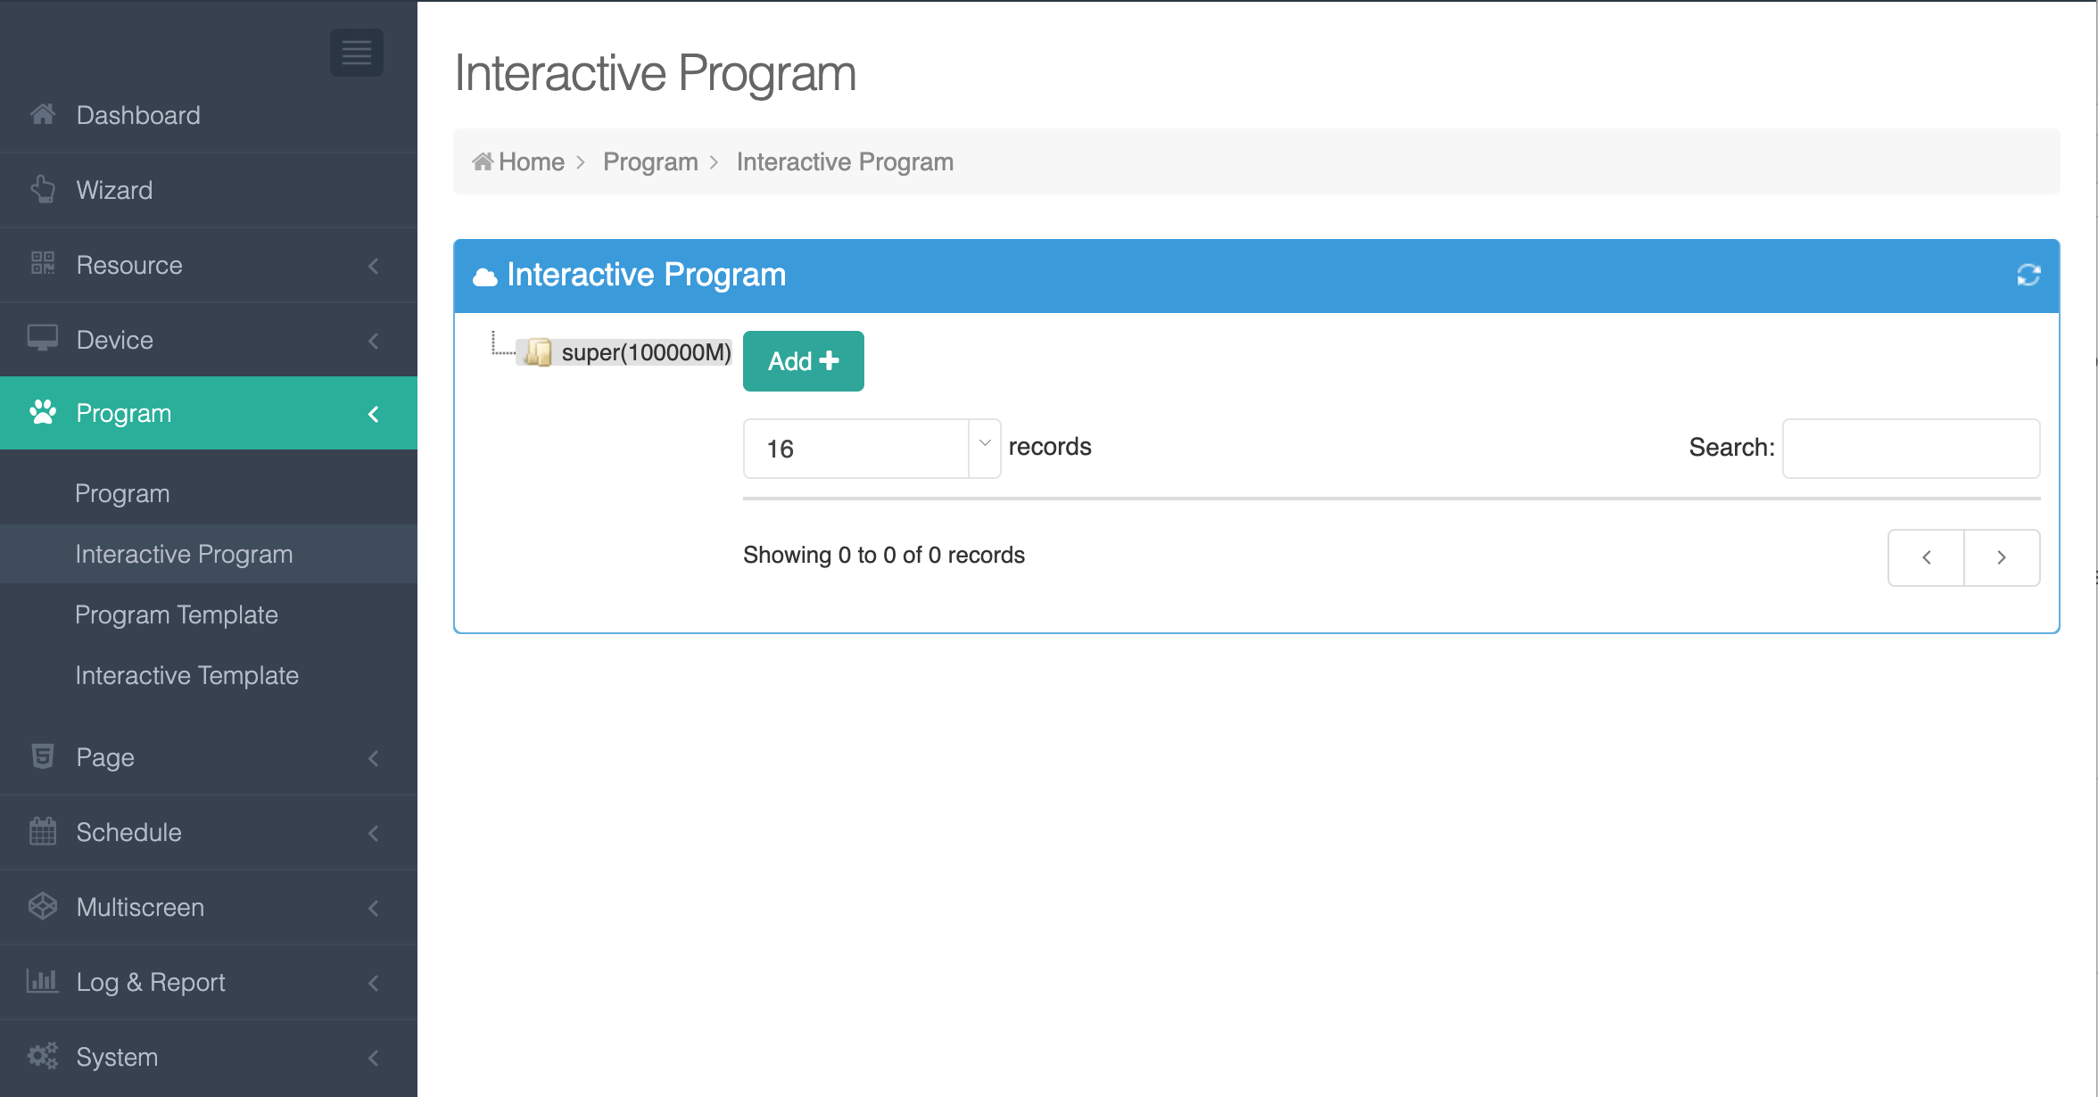
Task: Click inside the Search field
Action: coord(1911,449)
